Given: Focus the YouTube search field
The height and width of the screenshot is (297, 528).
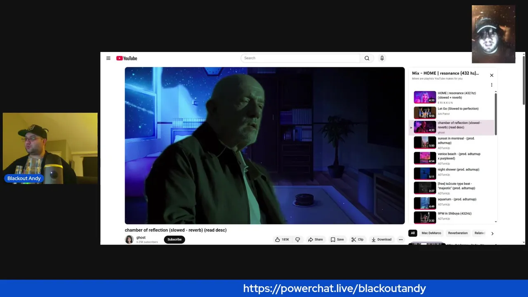Looking at the screenshot, I should point(300,58).
